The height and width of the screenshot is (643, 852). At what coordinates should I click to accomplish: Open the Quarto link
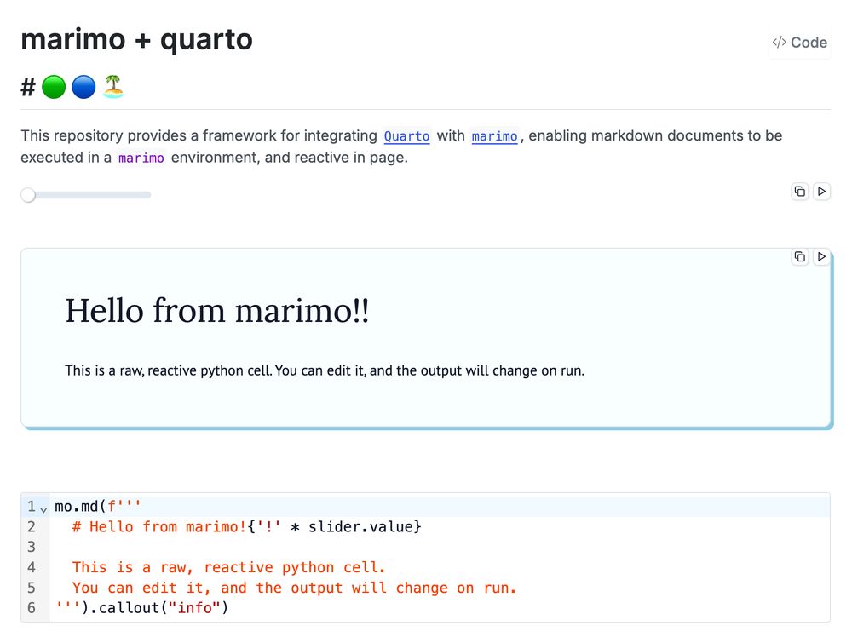406,135
